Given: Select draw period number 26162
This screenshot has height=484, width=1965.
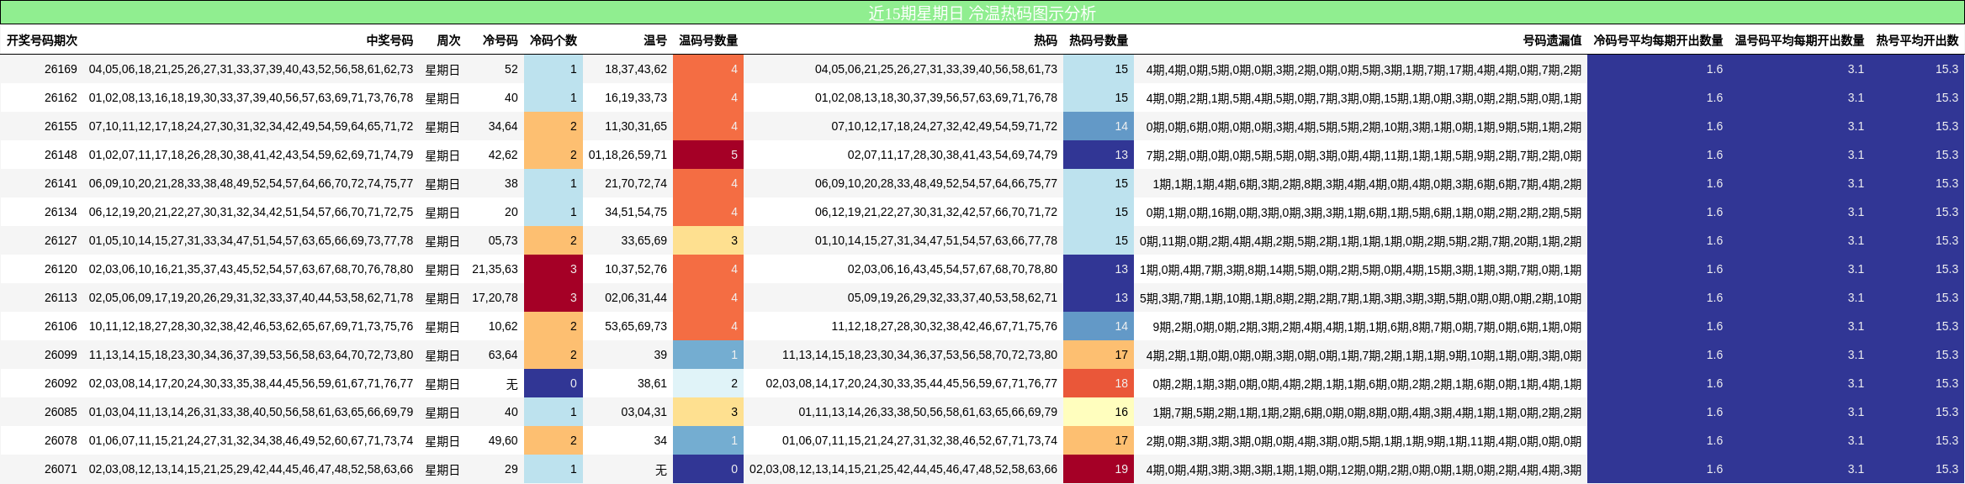Looking at the screenshot, I should tap(61, 97).
